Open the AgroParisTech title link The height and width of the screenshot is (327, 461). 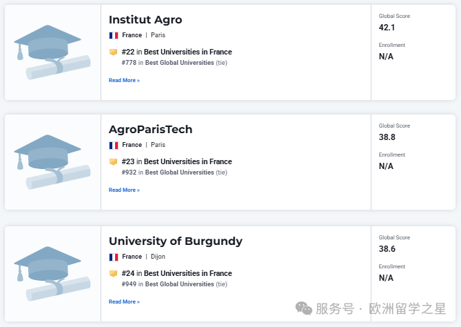tap(150, 130)
